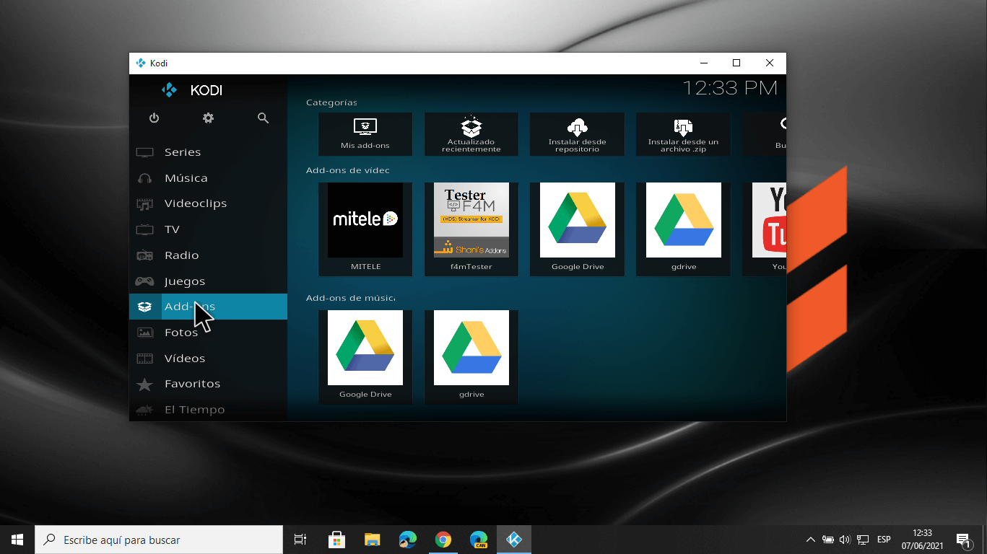
Task: Show hidden tray icons chevron
Action: point(811,540)
